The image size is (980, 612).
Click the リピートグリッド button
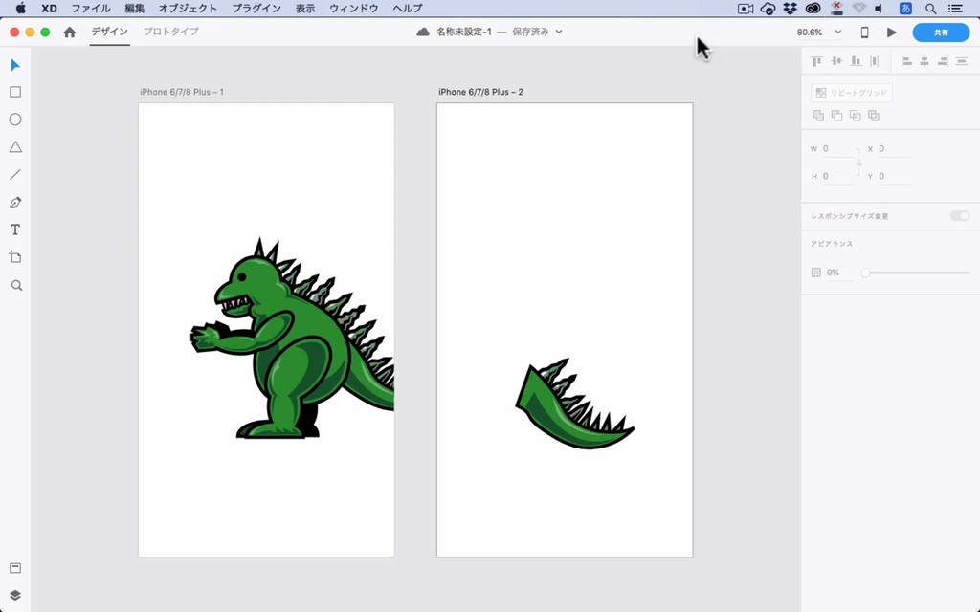(x=851, y=93)
